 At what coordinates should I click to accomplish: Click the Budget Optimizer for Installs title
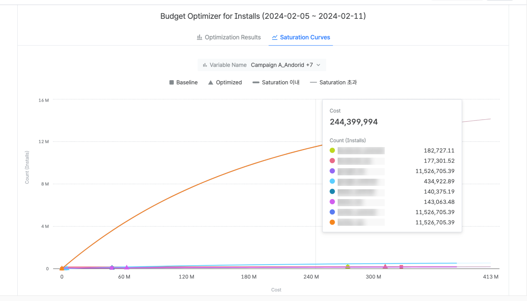coord(263,16)
